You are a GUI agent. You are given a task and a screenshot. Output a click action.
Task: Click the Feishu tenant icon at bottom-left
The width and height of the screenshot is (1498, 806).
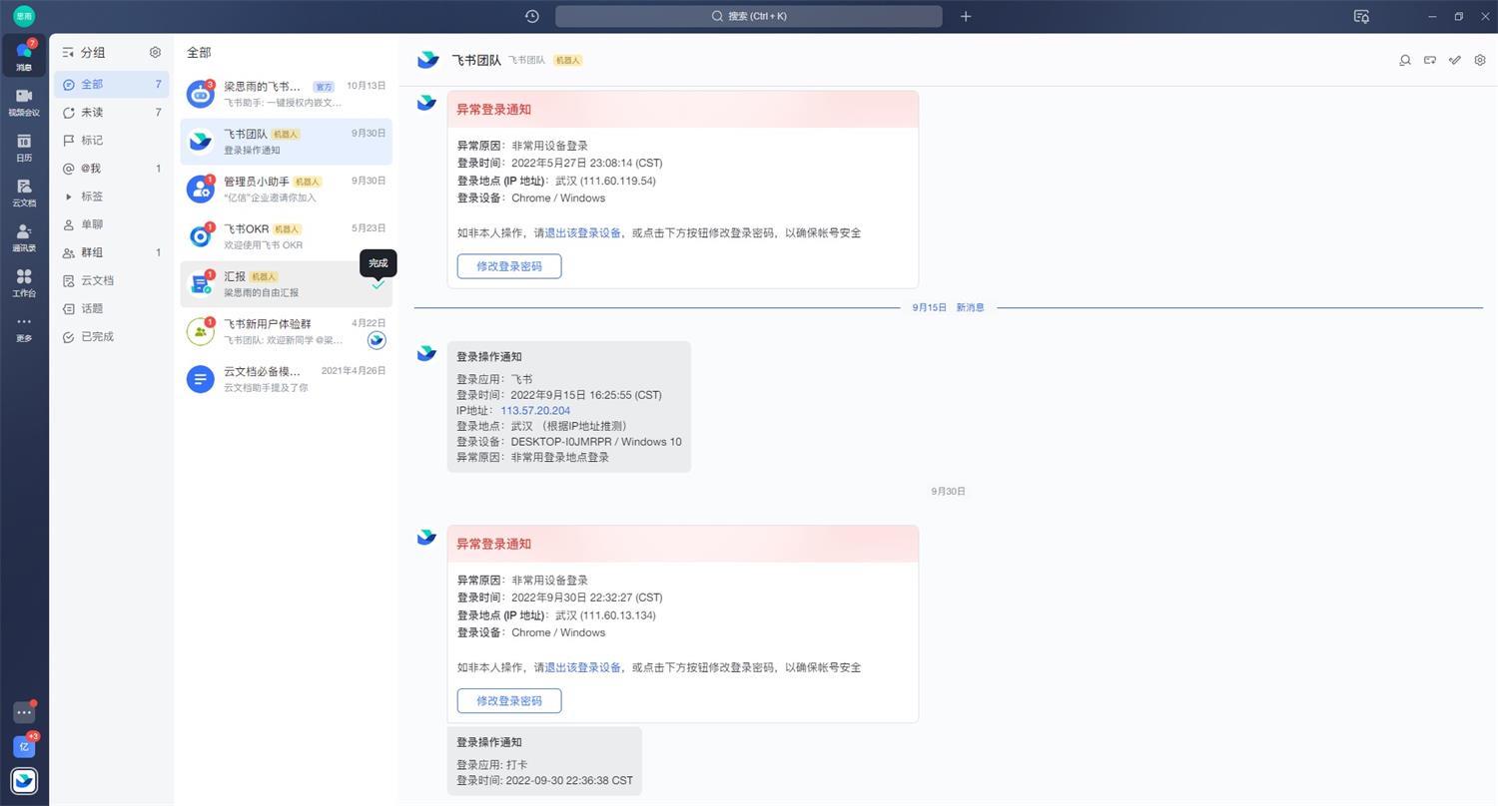[24, 780]
